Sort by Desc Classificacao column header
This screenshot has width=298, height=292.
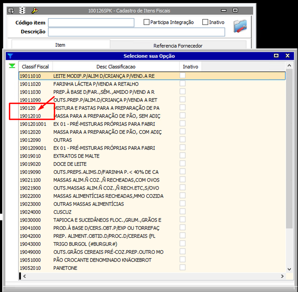116,67
